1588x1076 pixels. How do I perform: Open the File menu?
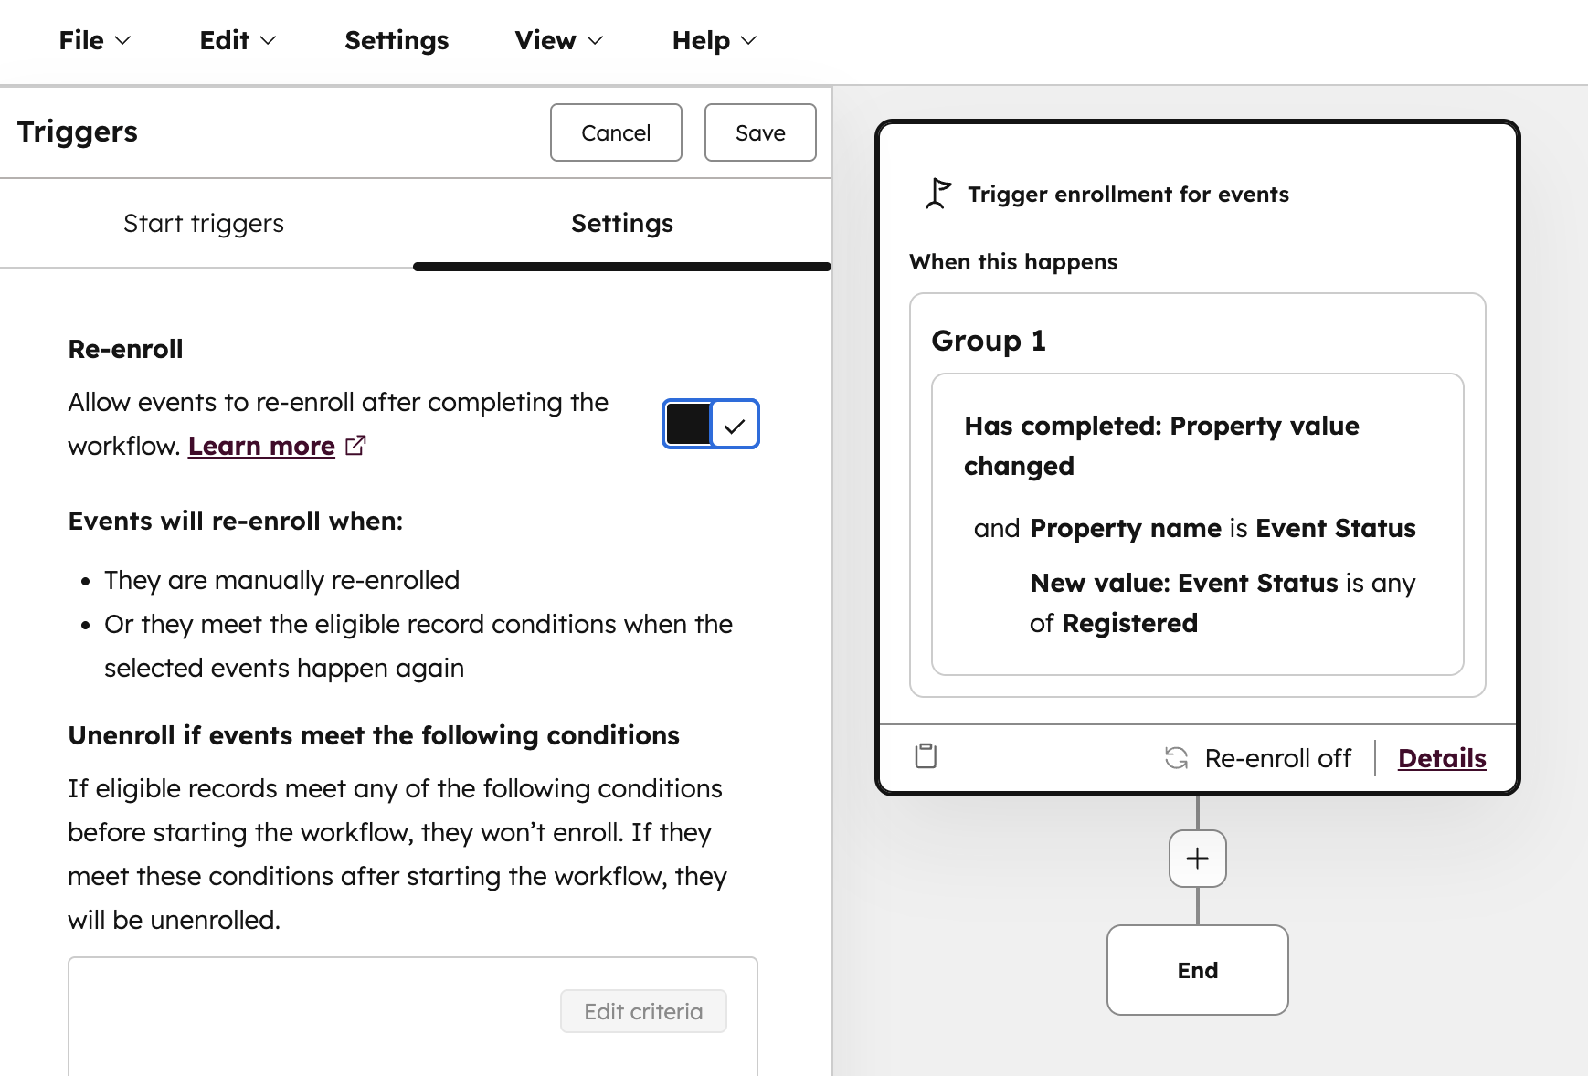coord(95,40)
